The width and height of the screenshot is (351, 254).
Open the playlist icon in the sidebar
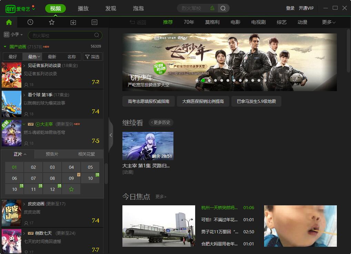(94, 22)
